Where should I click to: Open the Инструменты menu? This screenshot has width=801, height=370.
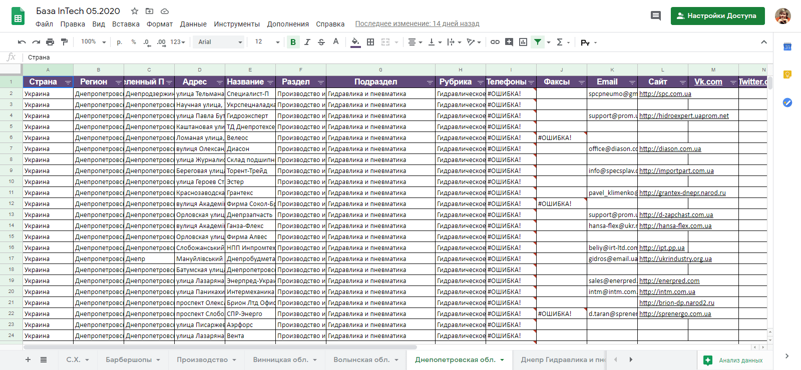pos(237,24)
